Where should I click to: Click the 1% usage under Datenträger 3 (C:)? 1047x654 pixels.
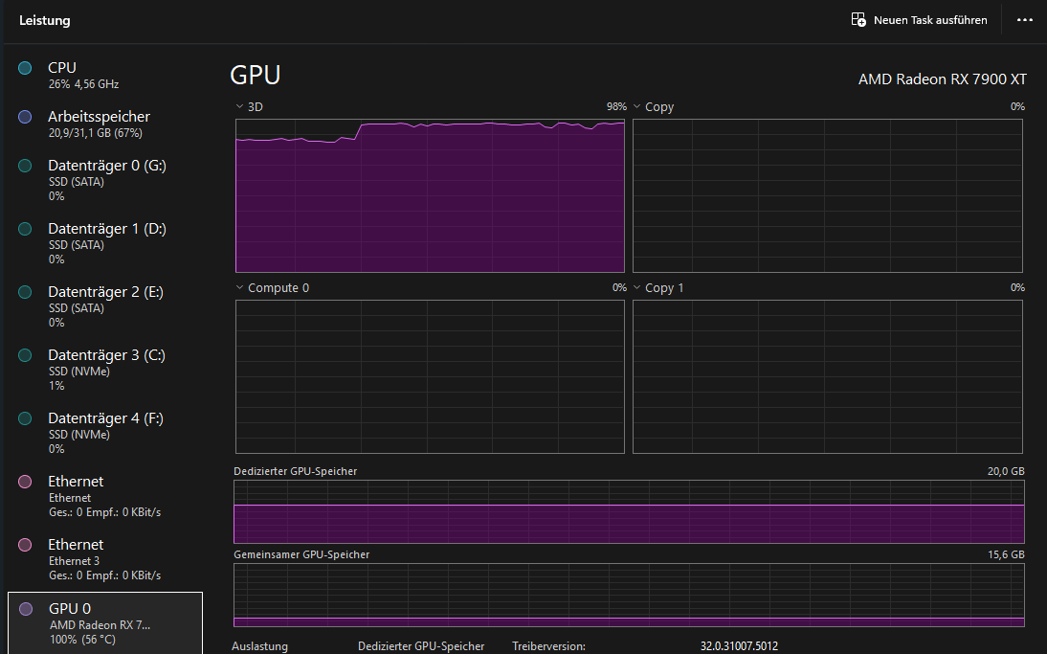[56, 386]
